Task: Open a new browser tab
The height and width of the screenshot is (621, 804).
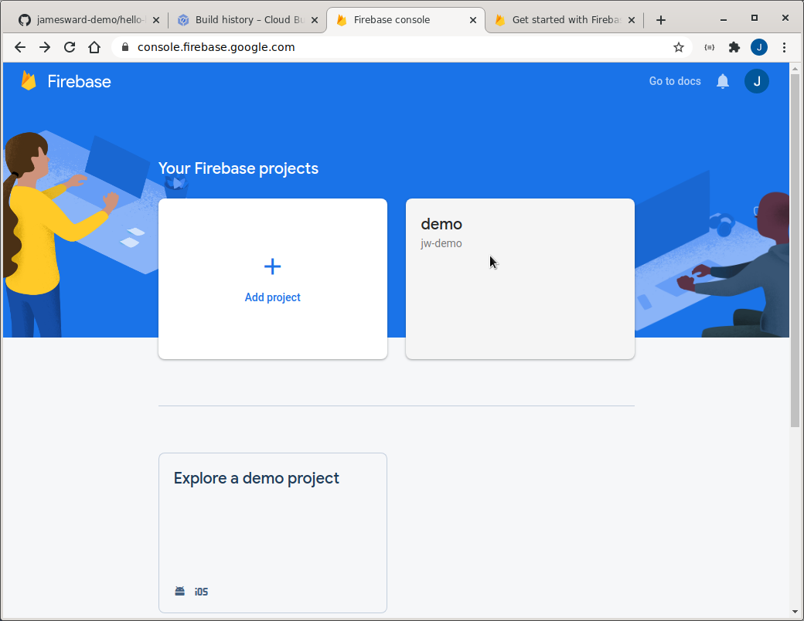Action: [x=661, y=20]
